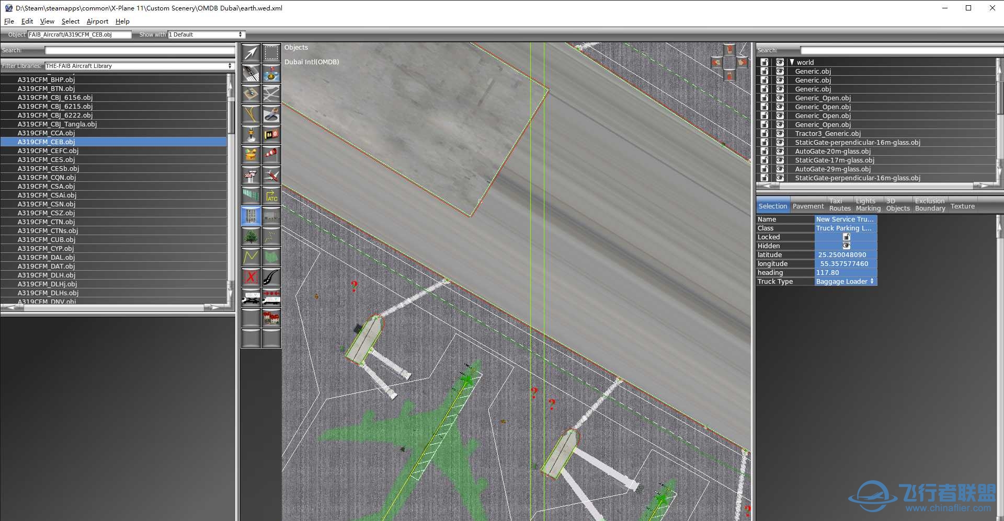The height and width of the screenshot is (521, 1004).
Task: Click the hierarchy Search field
Action: [902, 50]
